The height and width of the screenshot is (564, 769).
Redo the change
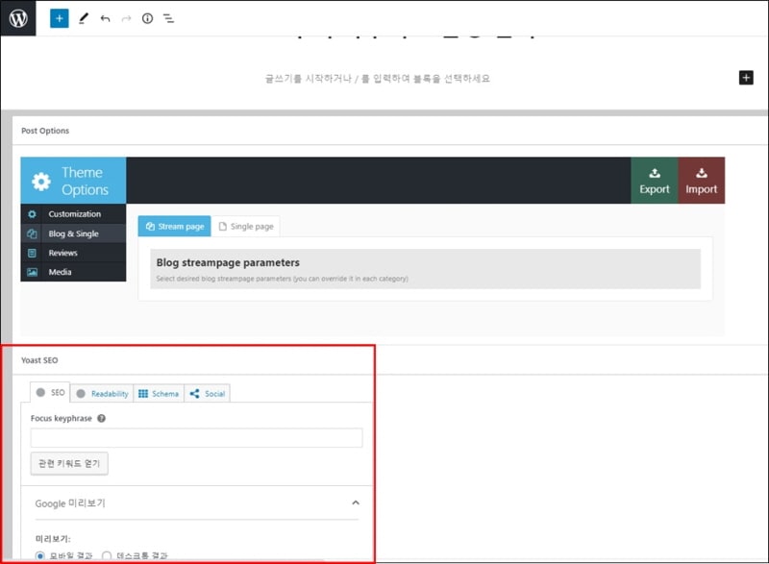pyautogui.click(x=126, y=18)
